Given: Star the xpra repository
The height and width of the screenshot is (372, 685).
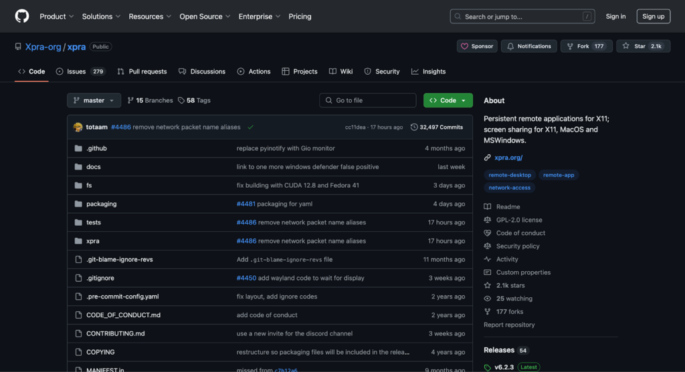Looking at the screenshot, I should pyautogui.click(x=642, y=46).
